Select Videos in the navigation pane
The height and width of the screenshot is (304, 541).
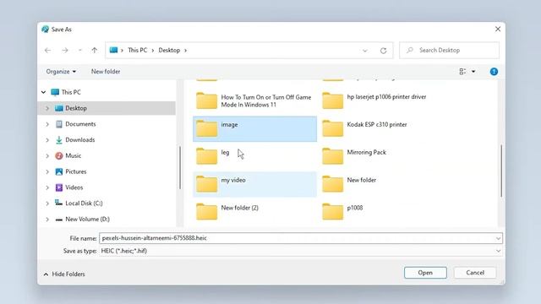tap(74, 187)
